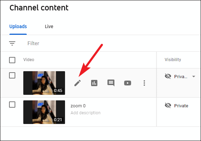Open the Priva... visibility selector
The width and height of the screenshot is (201, 141).
coord(180,77)
